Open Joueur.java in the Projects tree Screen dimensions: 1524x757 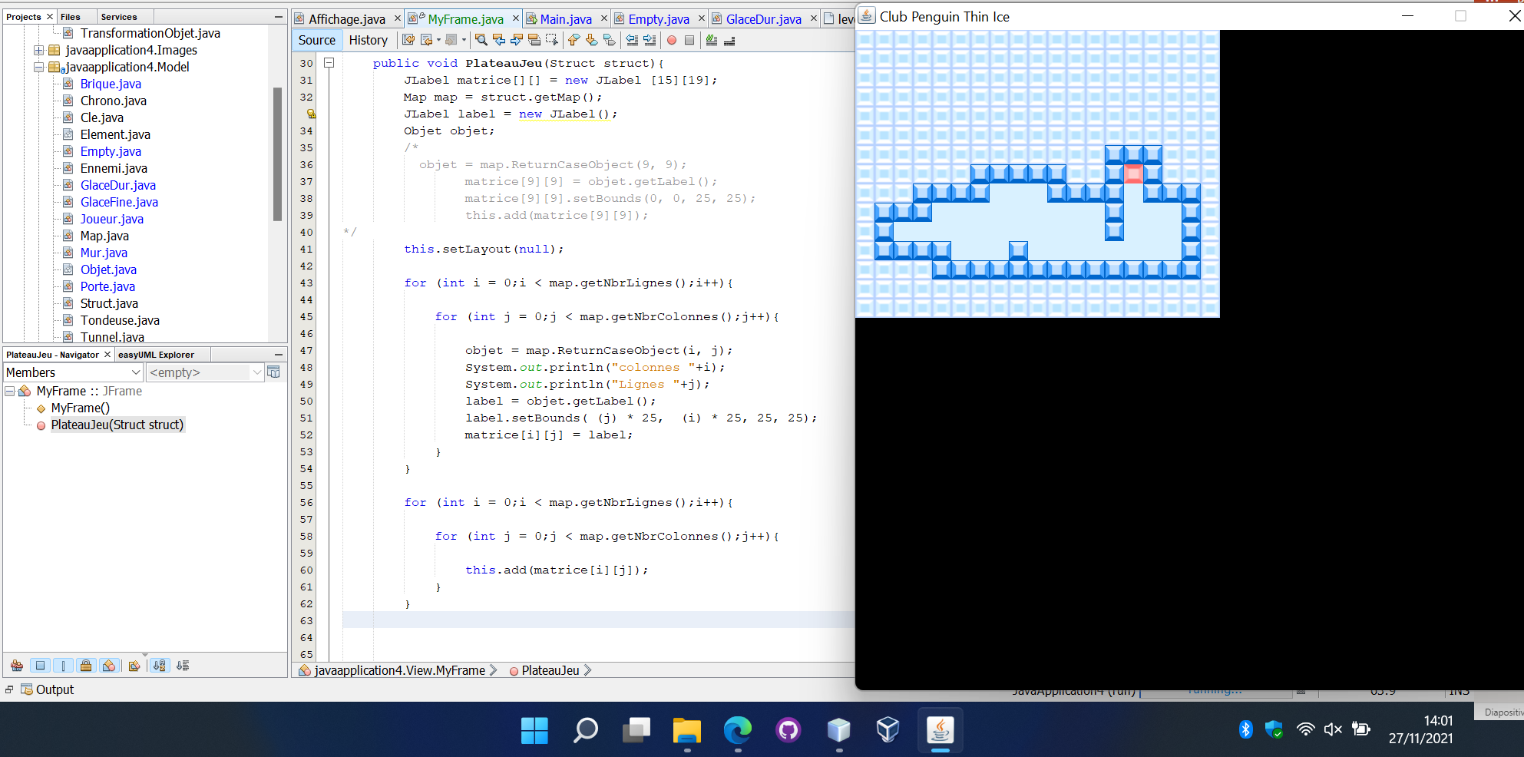point(111,219)
